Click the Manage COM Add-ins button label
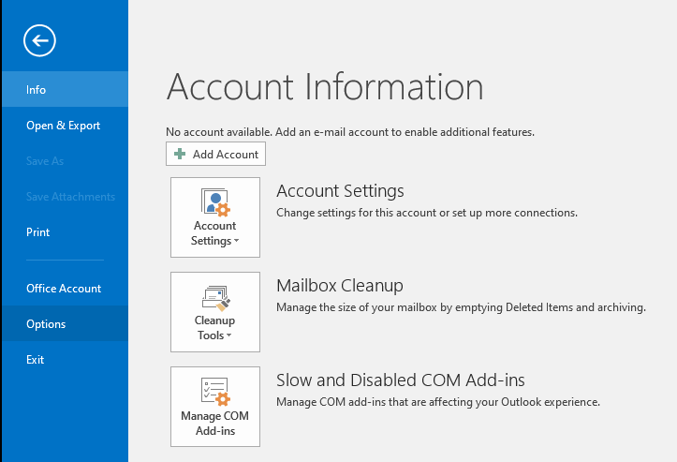Viewport: 677px width, 462px height. [215, 424]
